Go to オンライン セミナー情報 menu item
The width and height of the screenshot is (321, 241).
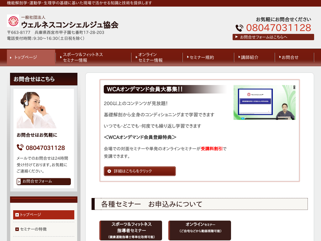150,57
